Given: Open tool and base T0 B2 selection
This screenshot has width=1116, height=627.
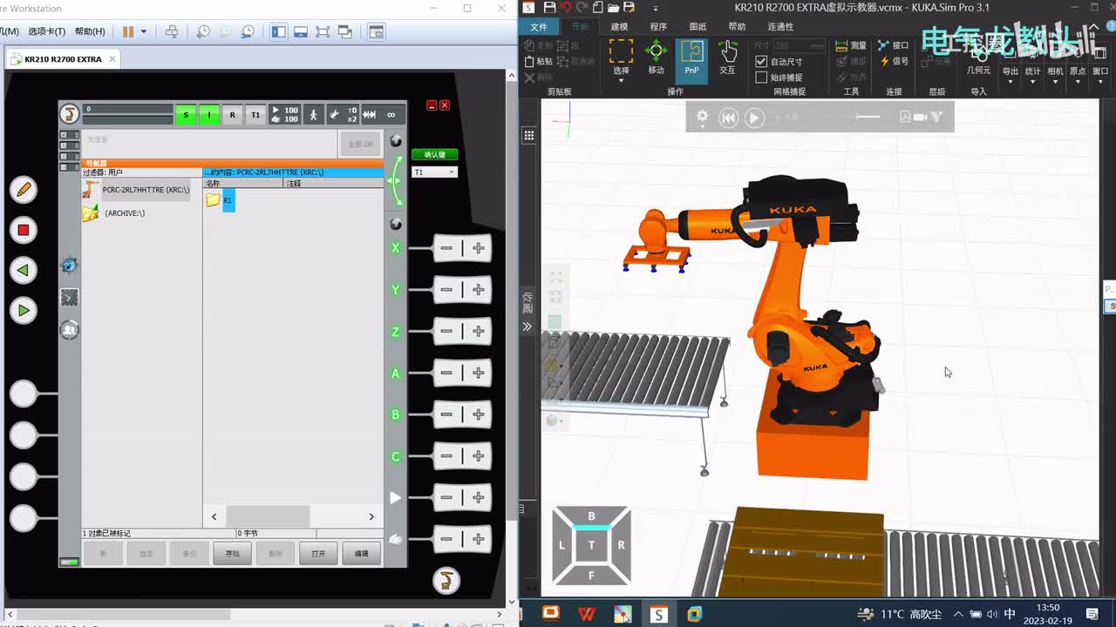Looking at the screenshot, I should (x=344, y=114).
